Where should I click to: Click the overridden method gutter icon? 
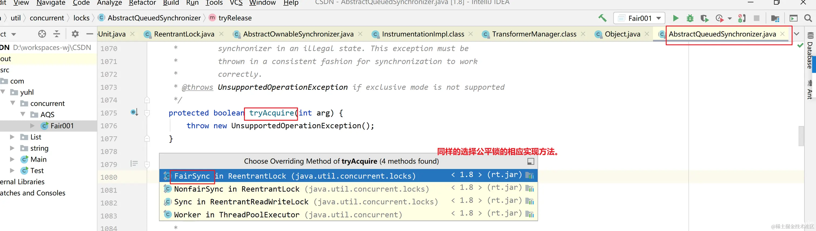[135, 112]
